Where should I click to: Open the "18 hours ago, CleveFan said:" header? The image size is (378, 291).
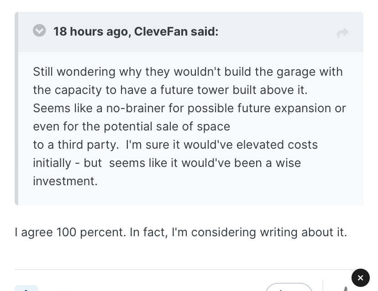[x=136, y=31]
